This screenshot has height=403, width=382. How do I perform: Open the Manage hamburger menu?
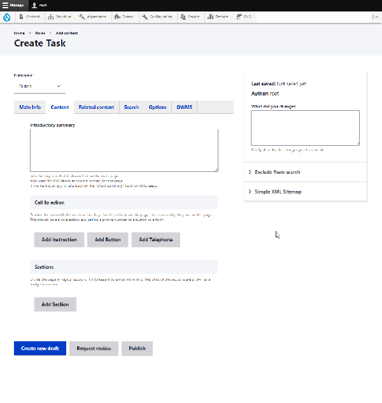coord(13,5)
